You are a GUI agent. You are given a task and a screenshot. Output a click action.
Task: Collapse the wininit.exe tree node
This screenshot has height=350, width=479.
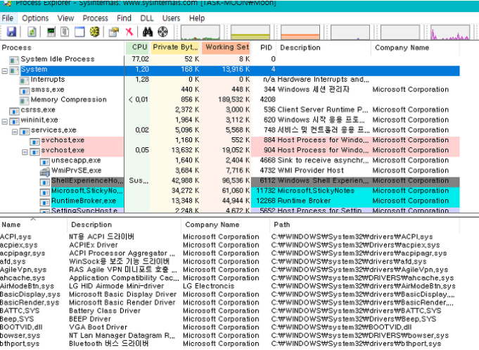tap(4, 121)
